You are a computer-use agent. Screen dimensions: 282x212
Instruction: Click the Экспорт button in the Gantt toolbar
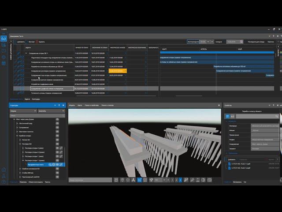[30, 42]
